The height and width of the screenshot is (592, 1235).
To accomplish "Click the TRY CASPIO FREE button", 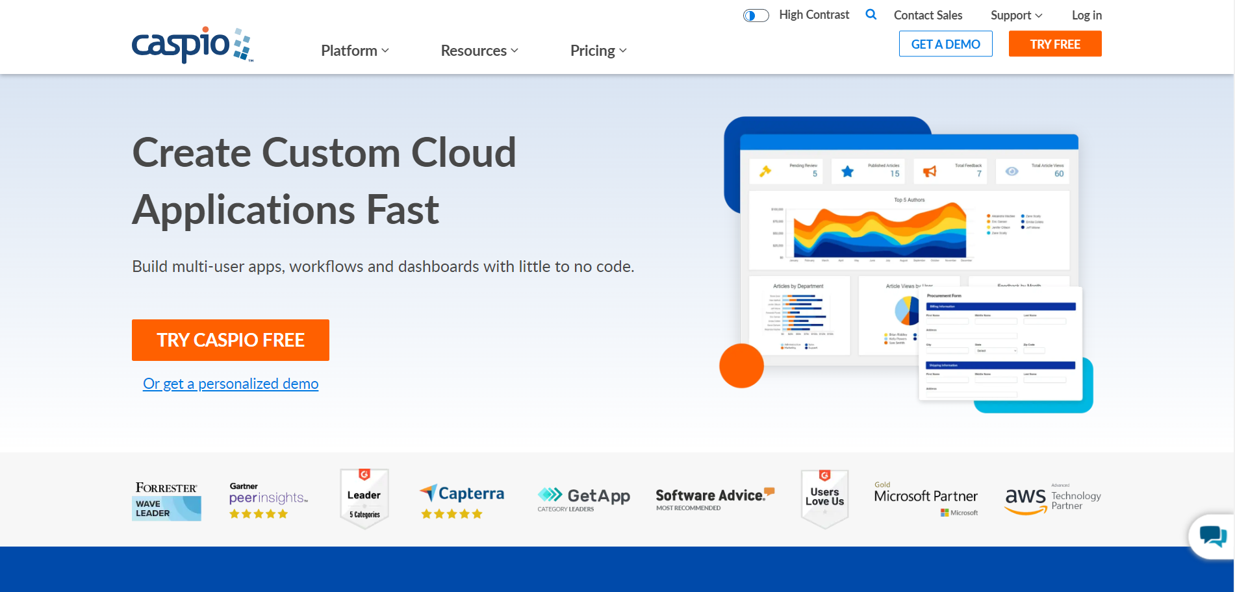I will (231, 339).
